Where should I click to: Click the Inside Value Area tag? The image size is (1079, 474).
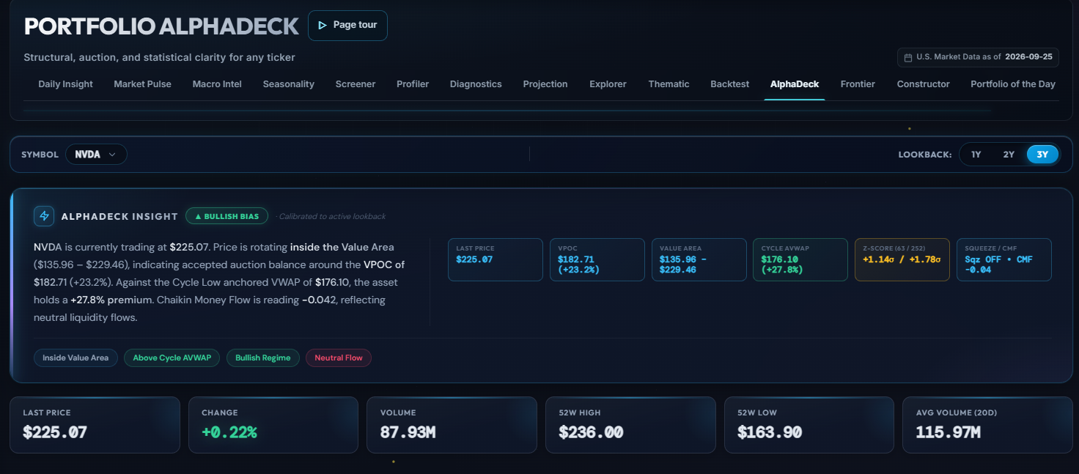(x=76, y=358)
